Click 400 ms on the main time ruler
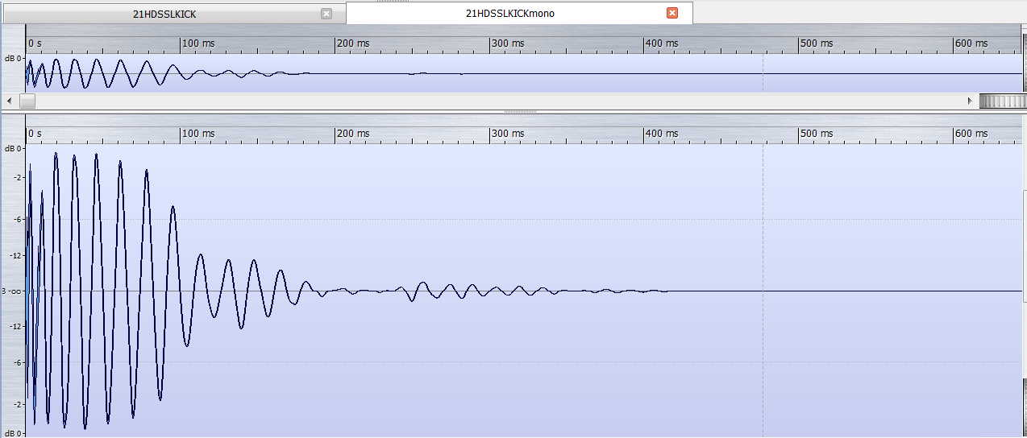 (662, 134)
